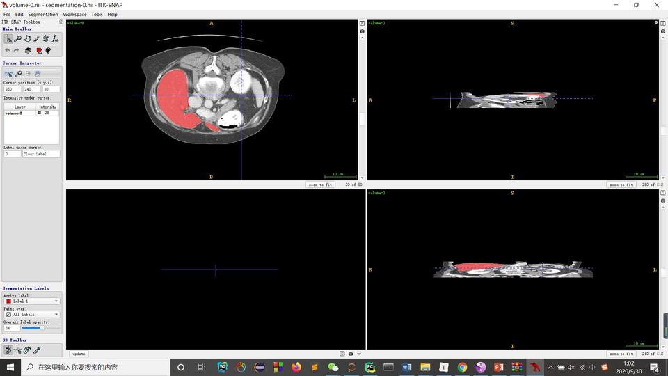Open the Layer Inspector icon

click(x=28, y=50)
